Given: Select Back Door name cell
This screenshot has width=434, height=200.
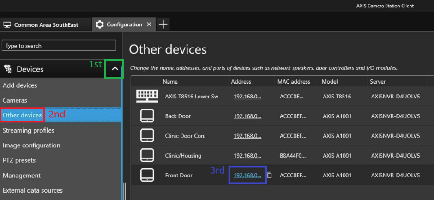Looking at the screenshot, I should [x=178, y=116].
